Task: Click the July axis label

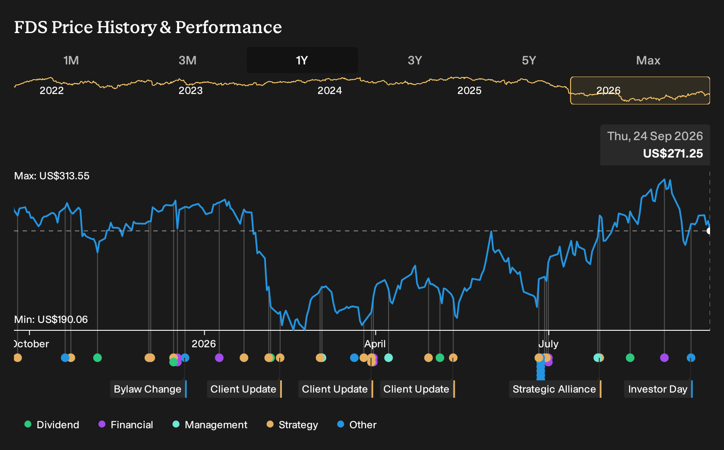Action: [548, 344]
